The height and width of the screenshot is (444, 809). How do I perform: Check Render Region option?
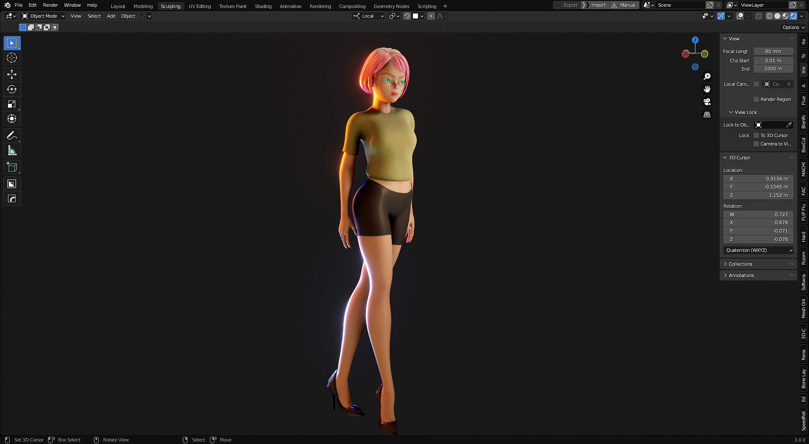tap(756, 99)
